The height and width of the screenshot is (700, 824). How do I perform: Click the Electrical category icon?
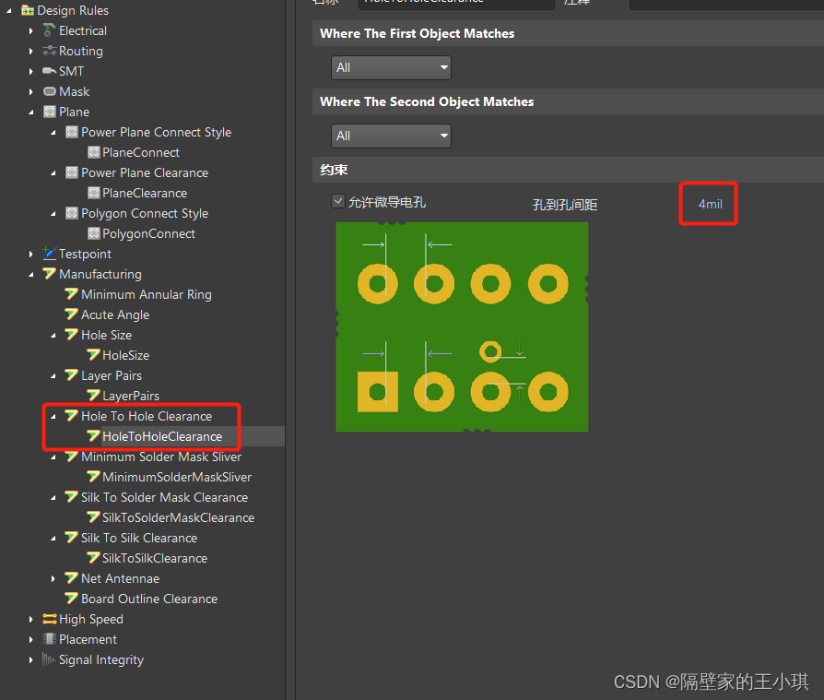tap(49, 30)
